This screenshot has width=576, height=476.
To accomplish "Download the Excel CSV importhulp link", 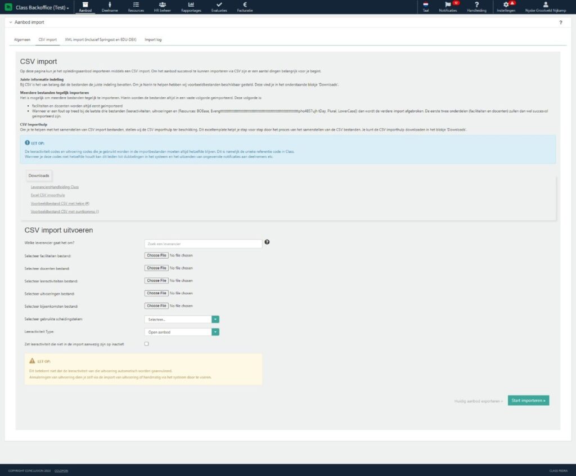I will click(x=48, y=195).
